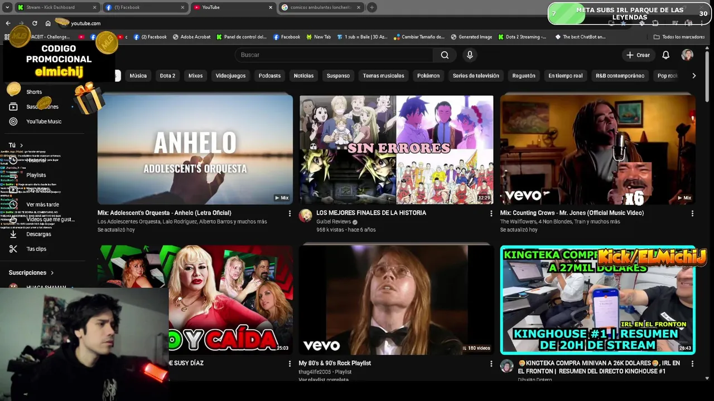Select the R&B contemporáneo chip

[x=620, y=76]
